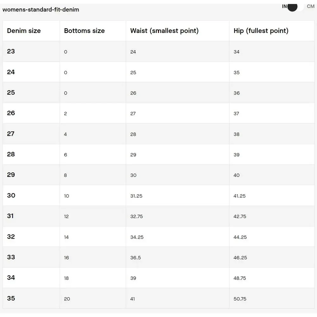Select denim size 29 row label

tap(11, 175)
